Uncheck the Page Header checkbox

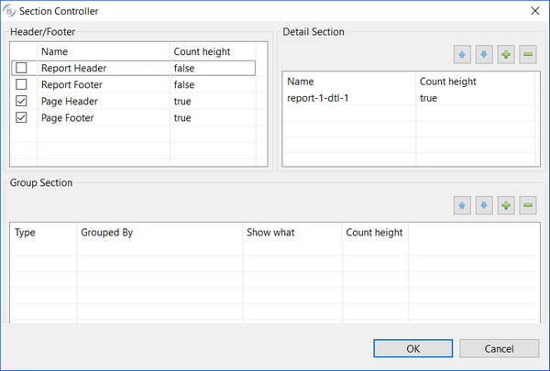click(21, 101)
